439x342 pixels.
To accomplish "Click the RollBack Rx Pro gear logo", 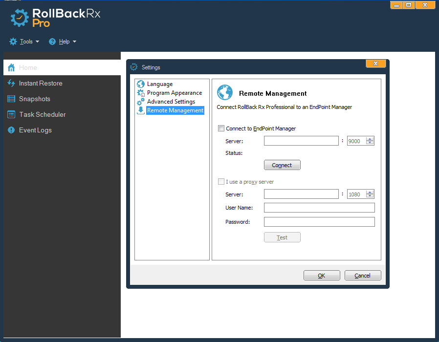I will 20,18.
